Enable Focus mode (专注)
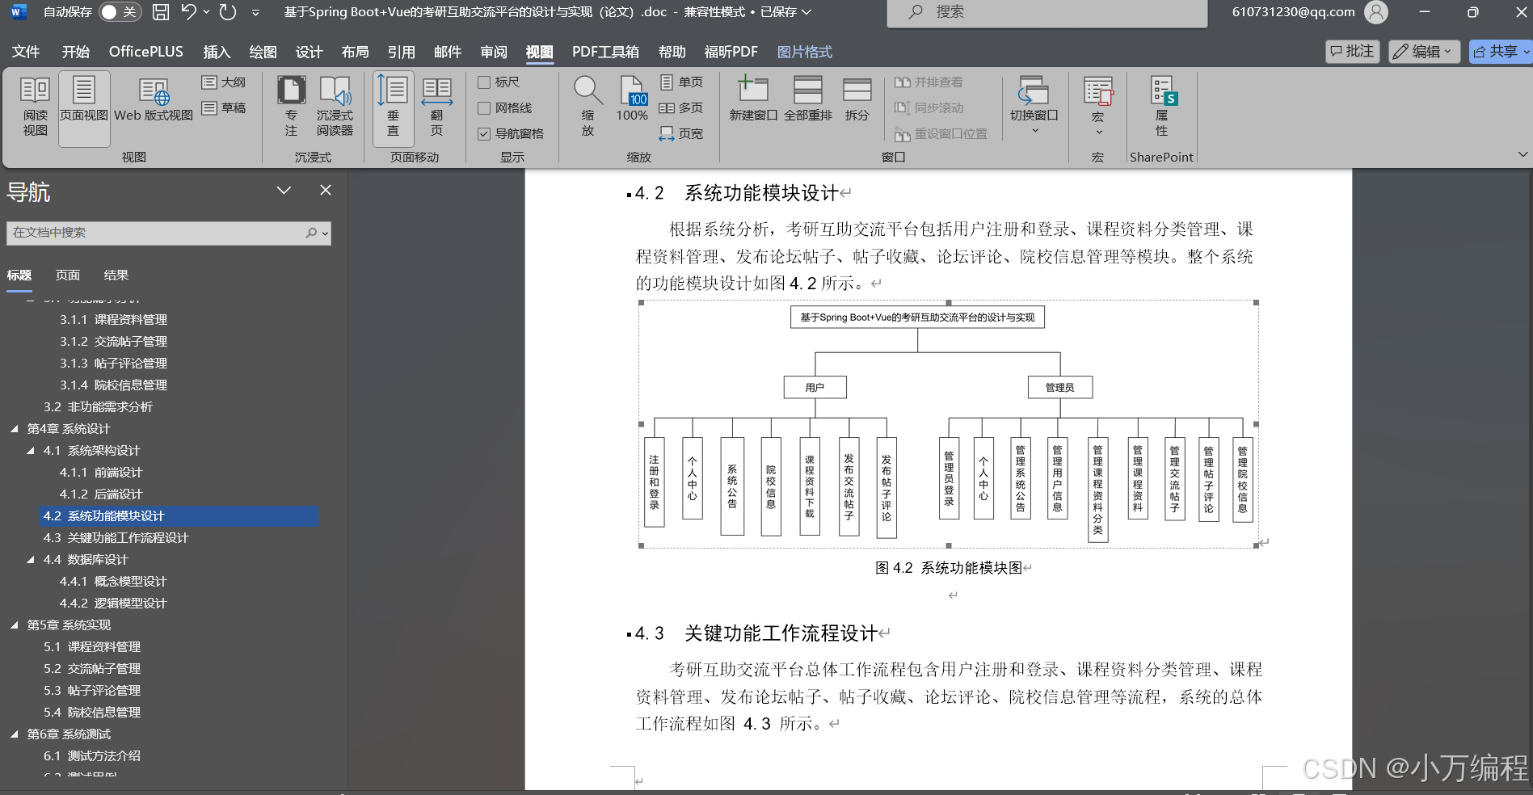 291,107
